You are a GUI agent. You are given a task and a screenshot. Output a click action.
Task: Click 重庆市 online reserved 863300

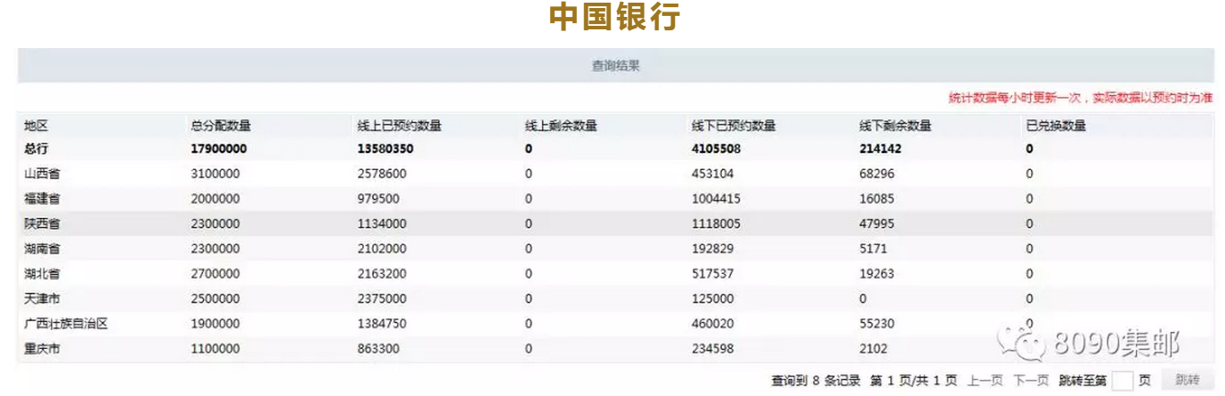[378, 349]
